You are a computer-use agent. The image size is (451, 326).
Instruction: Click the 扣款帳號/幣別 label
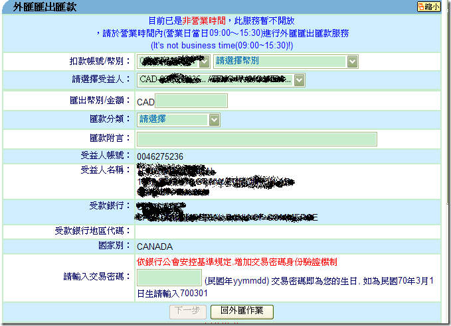100,61
